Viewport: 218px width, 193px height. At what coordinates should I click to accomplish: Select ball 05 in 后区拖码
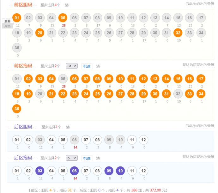[x=63, y=171]
